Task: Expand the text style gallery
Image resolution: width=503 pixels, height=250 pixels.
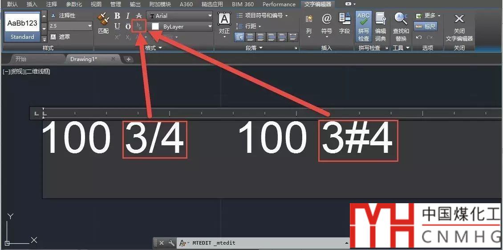Action: [x=44, y=39]
